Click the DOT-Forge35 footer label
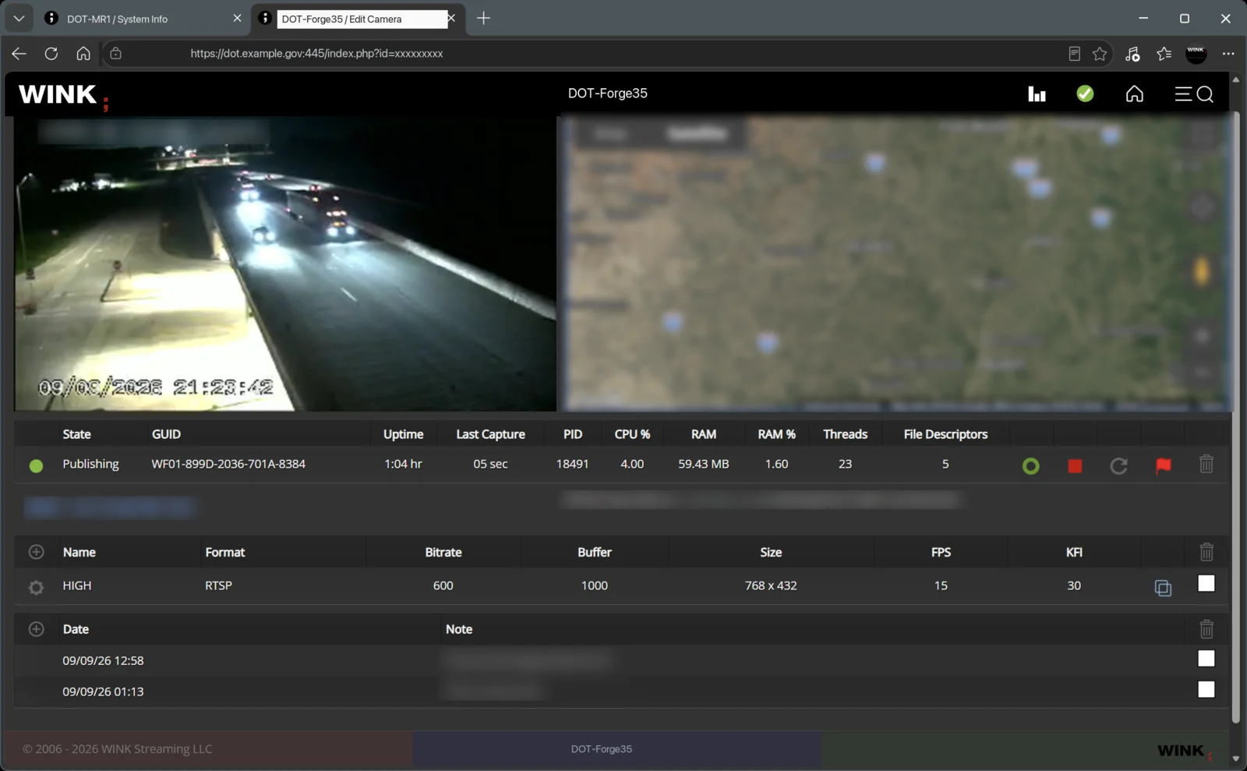Image resolution: width=1247 pixels, height=771 pixels. [x=601, y=749]
